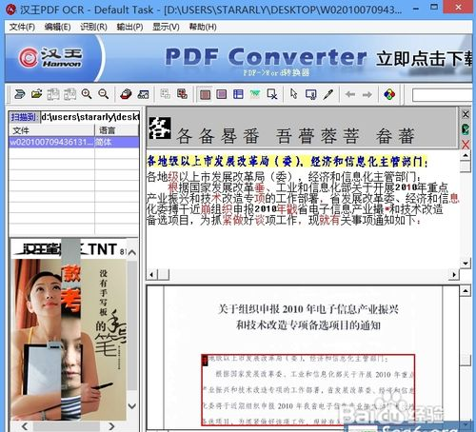Click the red character 级 in OCR result
Image resolution: width=476 pixels, height=432 pixels.
tap(173, 177)
